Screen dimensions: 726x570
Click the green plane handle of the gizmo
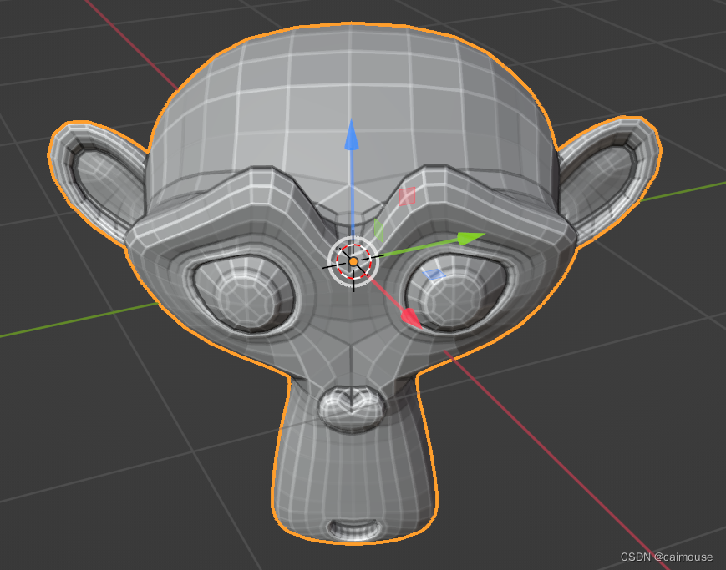coord(378,230)
